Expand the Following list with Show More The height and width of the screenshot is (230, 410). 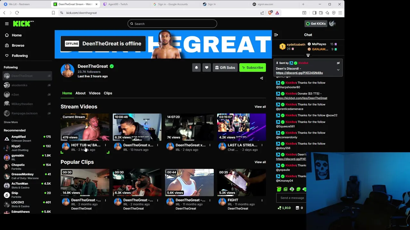tap(11, 122)
